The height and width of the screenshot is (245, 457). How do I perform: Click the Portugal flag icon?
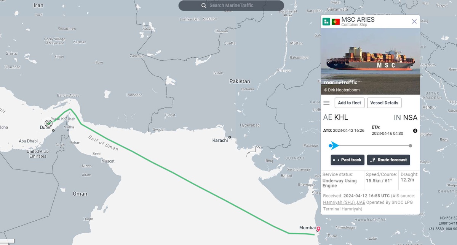coord(336,22)
